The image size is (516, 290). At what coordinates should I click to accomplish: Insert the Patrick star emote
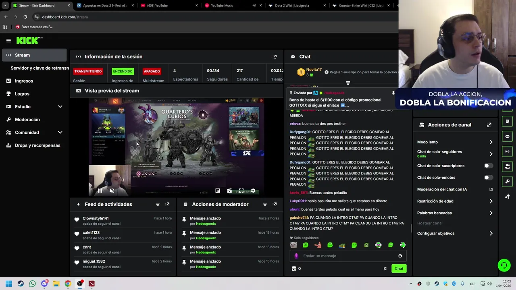318,245
